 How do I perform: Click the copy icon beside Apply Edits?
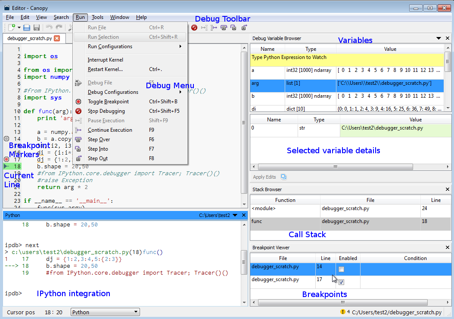pos(283,177)
